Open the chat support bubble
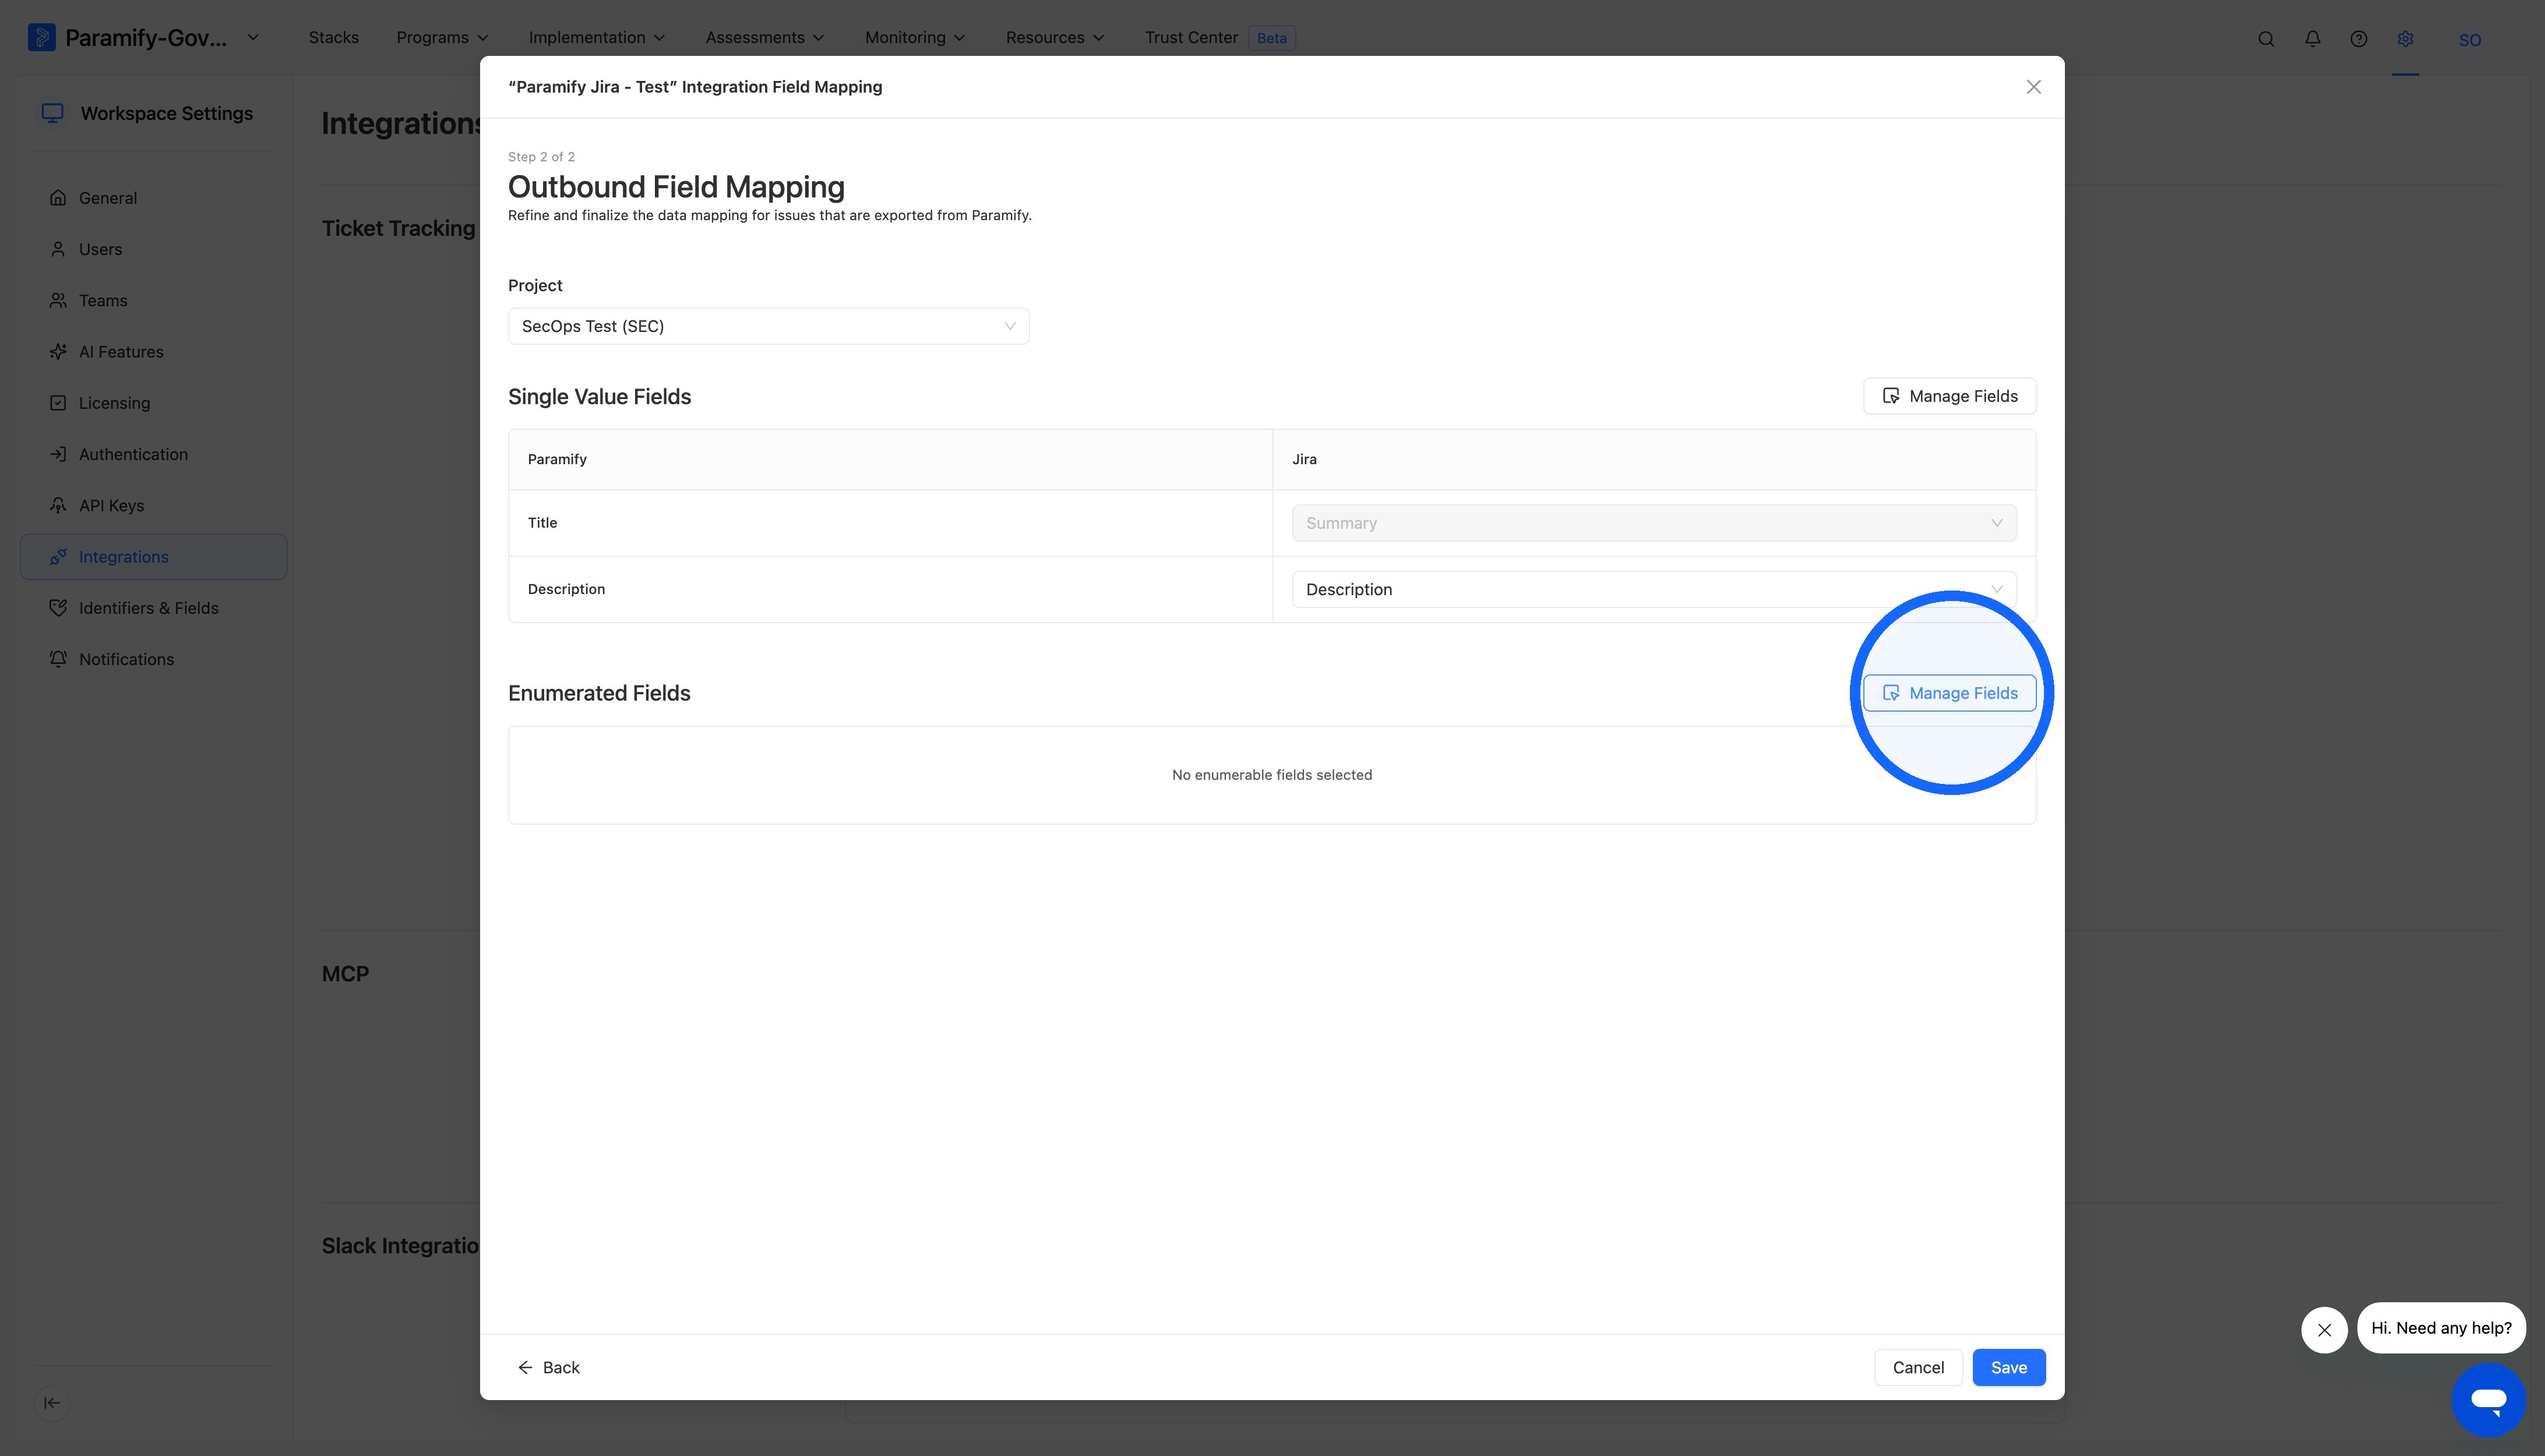Image resolution: width=2545 pixels, height=1456 pixels. click(2488, 1400)
